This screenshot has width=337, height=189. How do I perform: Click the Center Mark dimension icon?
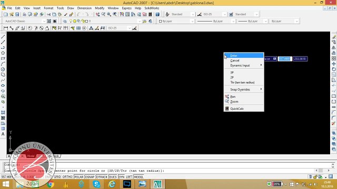click(84, 28)
